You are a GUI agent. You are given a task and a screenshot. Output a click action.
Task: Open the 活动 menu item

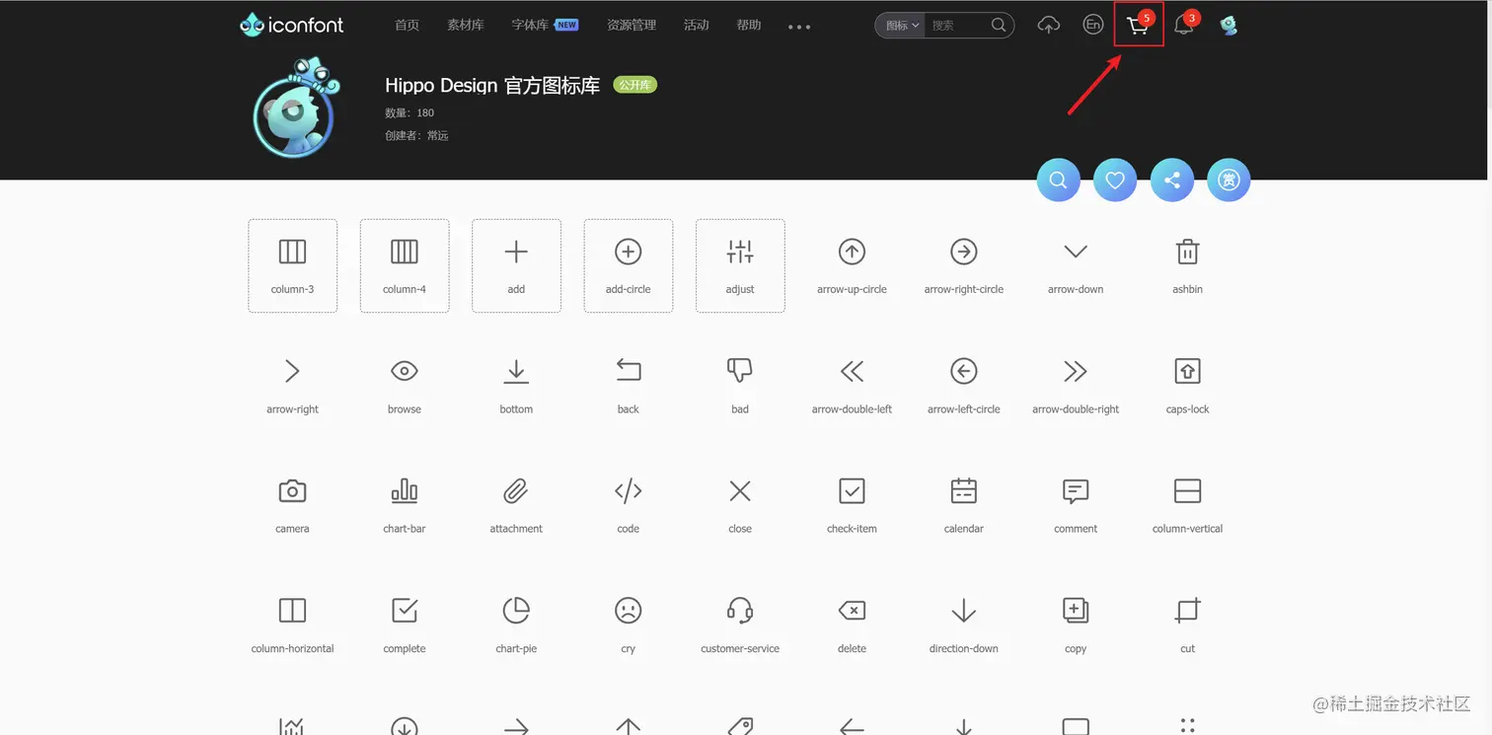tap(697, 26)
